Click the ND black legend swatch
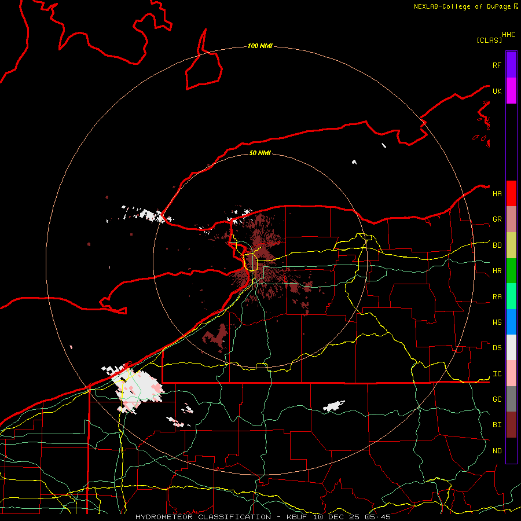Screen dimensions: 521x521 [x=511, y=450]
